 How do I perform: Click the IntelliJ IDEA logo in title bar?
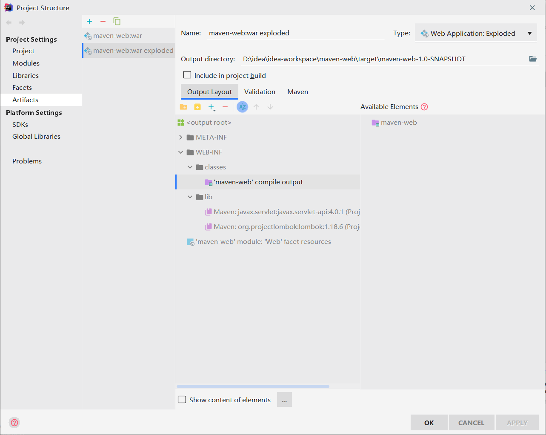click(9, 8)
